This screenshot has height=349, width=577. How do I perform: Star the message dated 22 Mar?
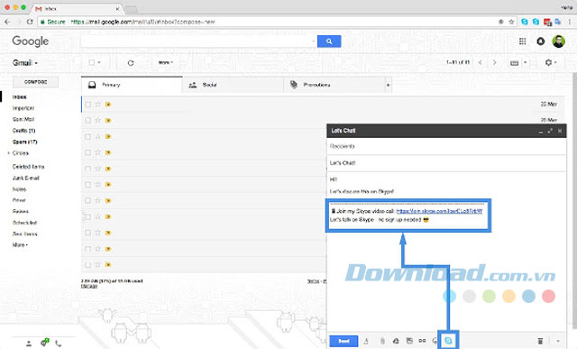coord(98,105)
